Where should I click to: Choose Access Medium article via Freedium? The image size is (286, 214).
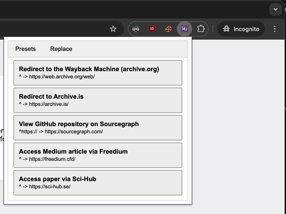[98, 155]
